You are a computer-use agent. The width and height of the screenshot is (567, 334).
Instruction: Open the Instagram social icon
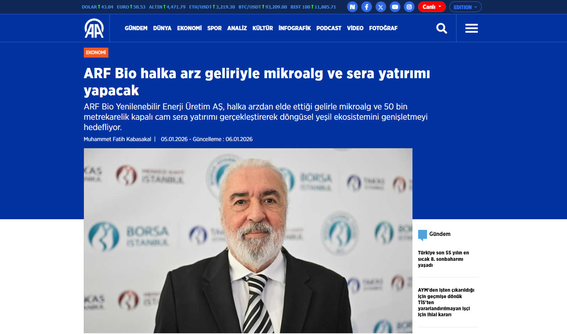click(x=409, y=7)
